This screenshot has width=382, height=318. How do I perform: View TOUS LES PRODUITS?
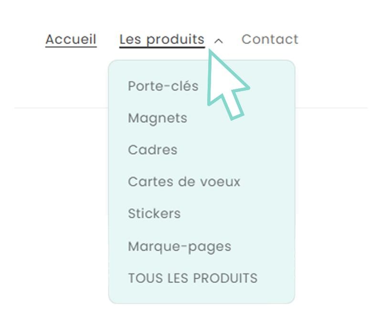pyautogui.click(x=192, y=278)
